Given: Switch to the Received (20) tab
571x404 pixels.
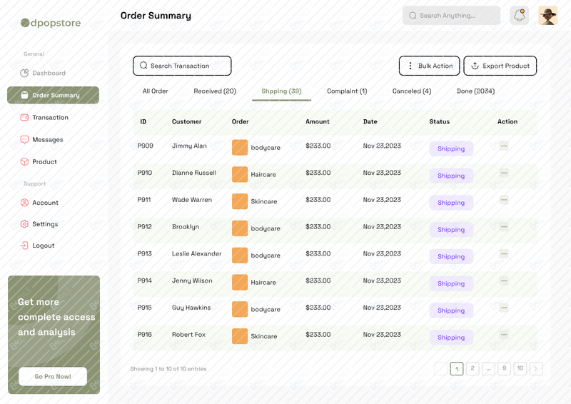Looking at the screenshot, I should point(215,91).
